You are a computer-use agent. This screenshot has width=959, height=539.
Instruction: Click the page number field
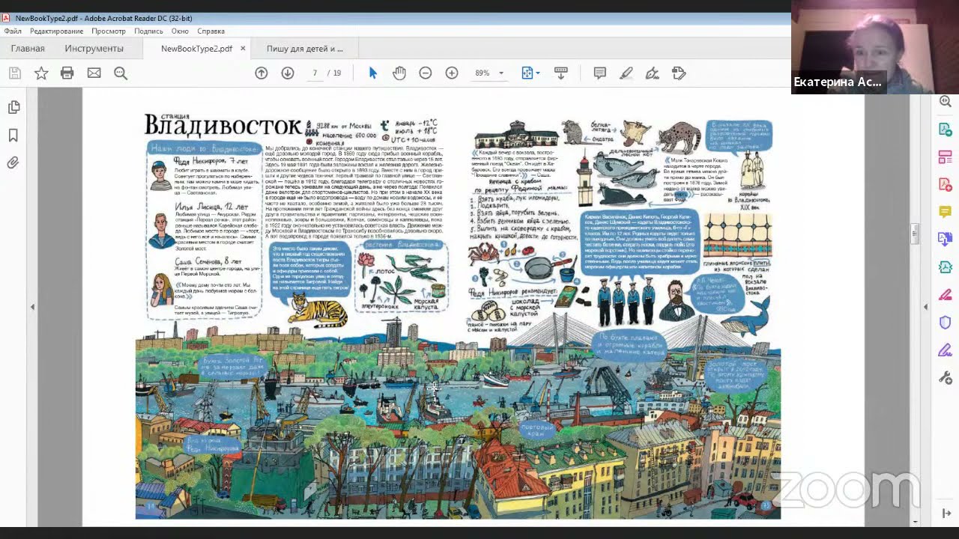315,73
